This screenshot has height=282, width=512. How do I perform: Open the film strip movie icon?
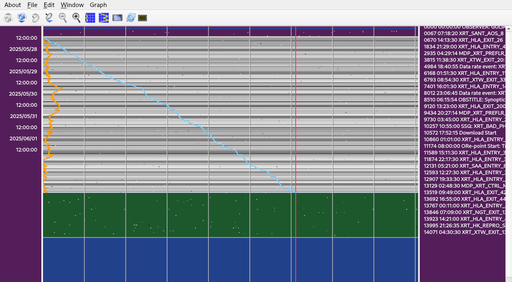(x=117, y=18)
